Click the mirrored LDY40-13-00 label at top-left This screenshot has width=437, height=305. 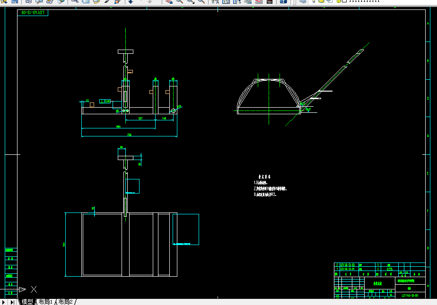tap(33, 13)
